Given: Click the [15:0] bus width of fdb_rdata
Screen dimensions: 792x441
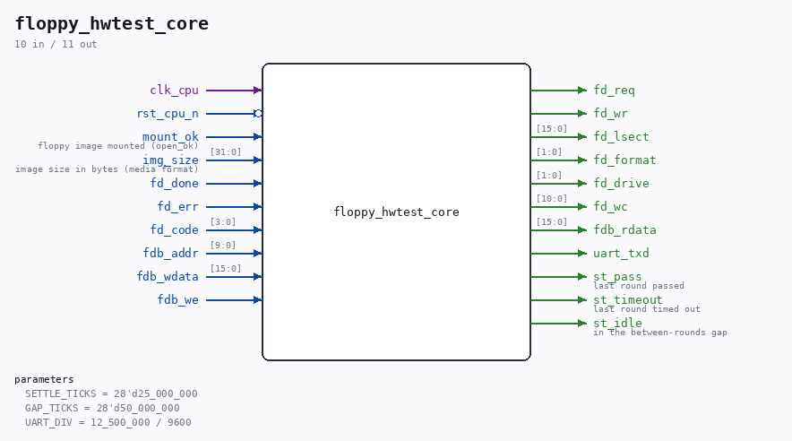Looking at the screenshot, I should click(x=552, y=221).
